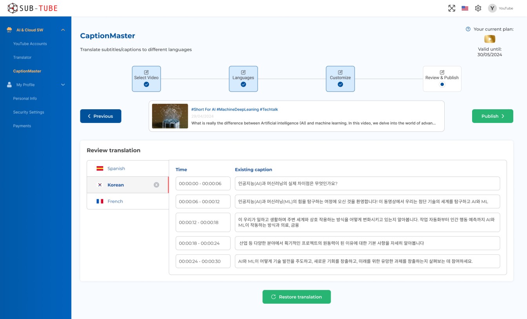This screenshot has width=527, height=319.
Task: Switch to the Spanish translation tab
Action: point(128,168)
